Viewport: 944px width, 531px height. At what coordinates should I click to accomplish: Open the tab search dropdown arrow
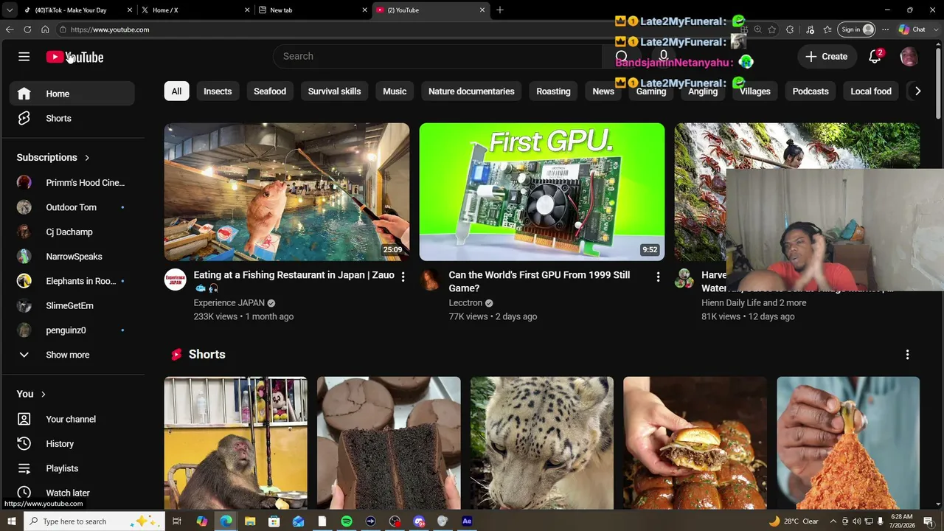coord(10,10)
